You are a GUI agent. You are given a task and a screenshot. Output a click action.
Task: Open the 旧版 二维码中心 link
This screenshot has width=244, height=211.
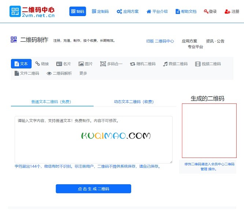(160, 41)
